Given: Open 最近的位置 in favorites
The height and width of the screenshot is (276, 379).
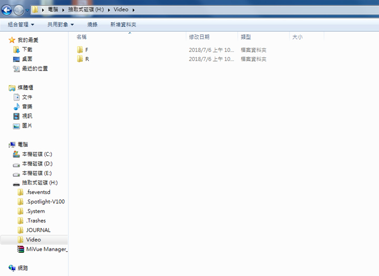Looking at the screenshot, I should pyautogui.click(x=35, y=69).
